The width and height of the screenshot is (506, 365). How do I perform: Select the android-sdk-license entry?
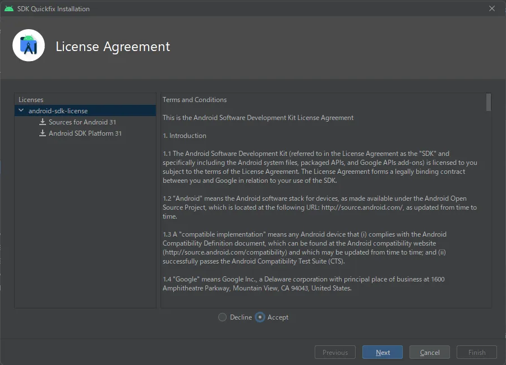click(58, 111)
